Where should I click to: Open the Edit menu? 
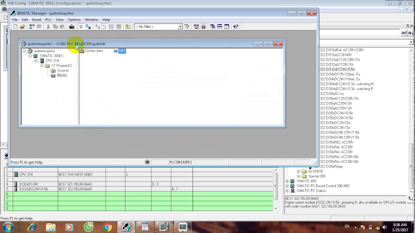pos(25,20)
